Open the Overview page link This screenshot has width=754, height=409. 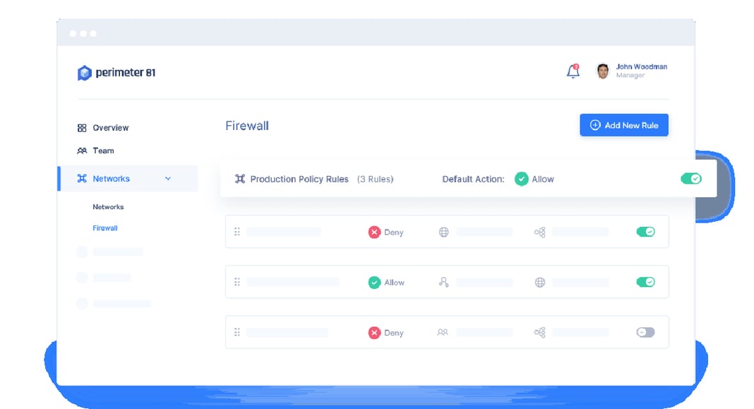(111, 128)
